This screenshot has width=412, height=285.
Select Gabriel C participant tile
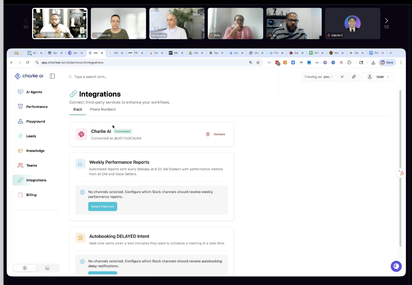[x=352, y=24]
